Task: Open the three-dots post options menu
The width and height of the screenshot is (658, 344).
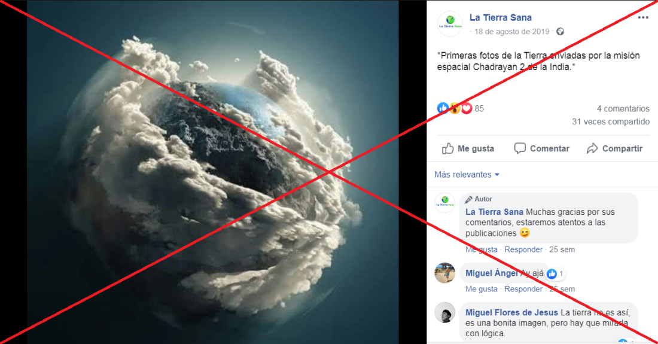Action: click(643, 17)
